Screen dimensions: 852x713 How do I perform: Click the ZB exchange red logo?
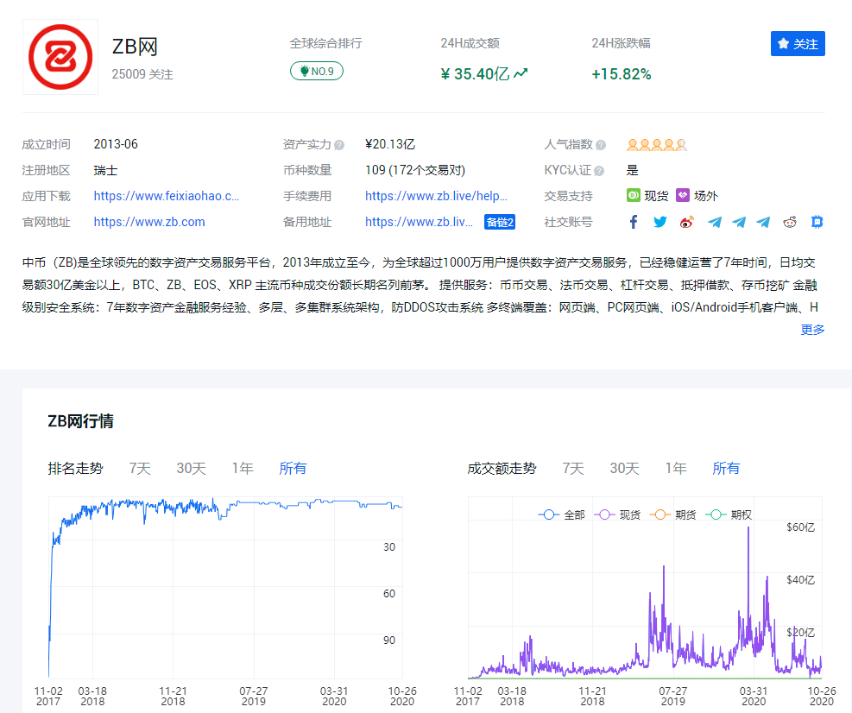click(60, 57)
